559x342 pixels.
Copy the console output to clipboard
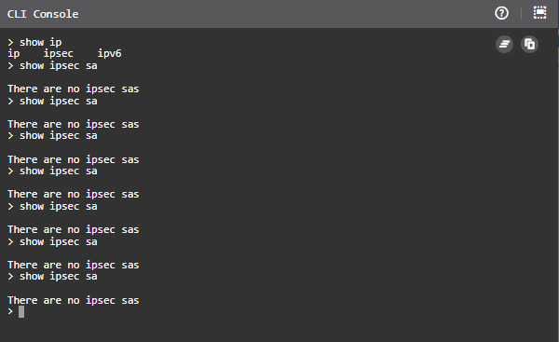coord(530,44)
